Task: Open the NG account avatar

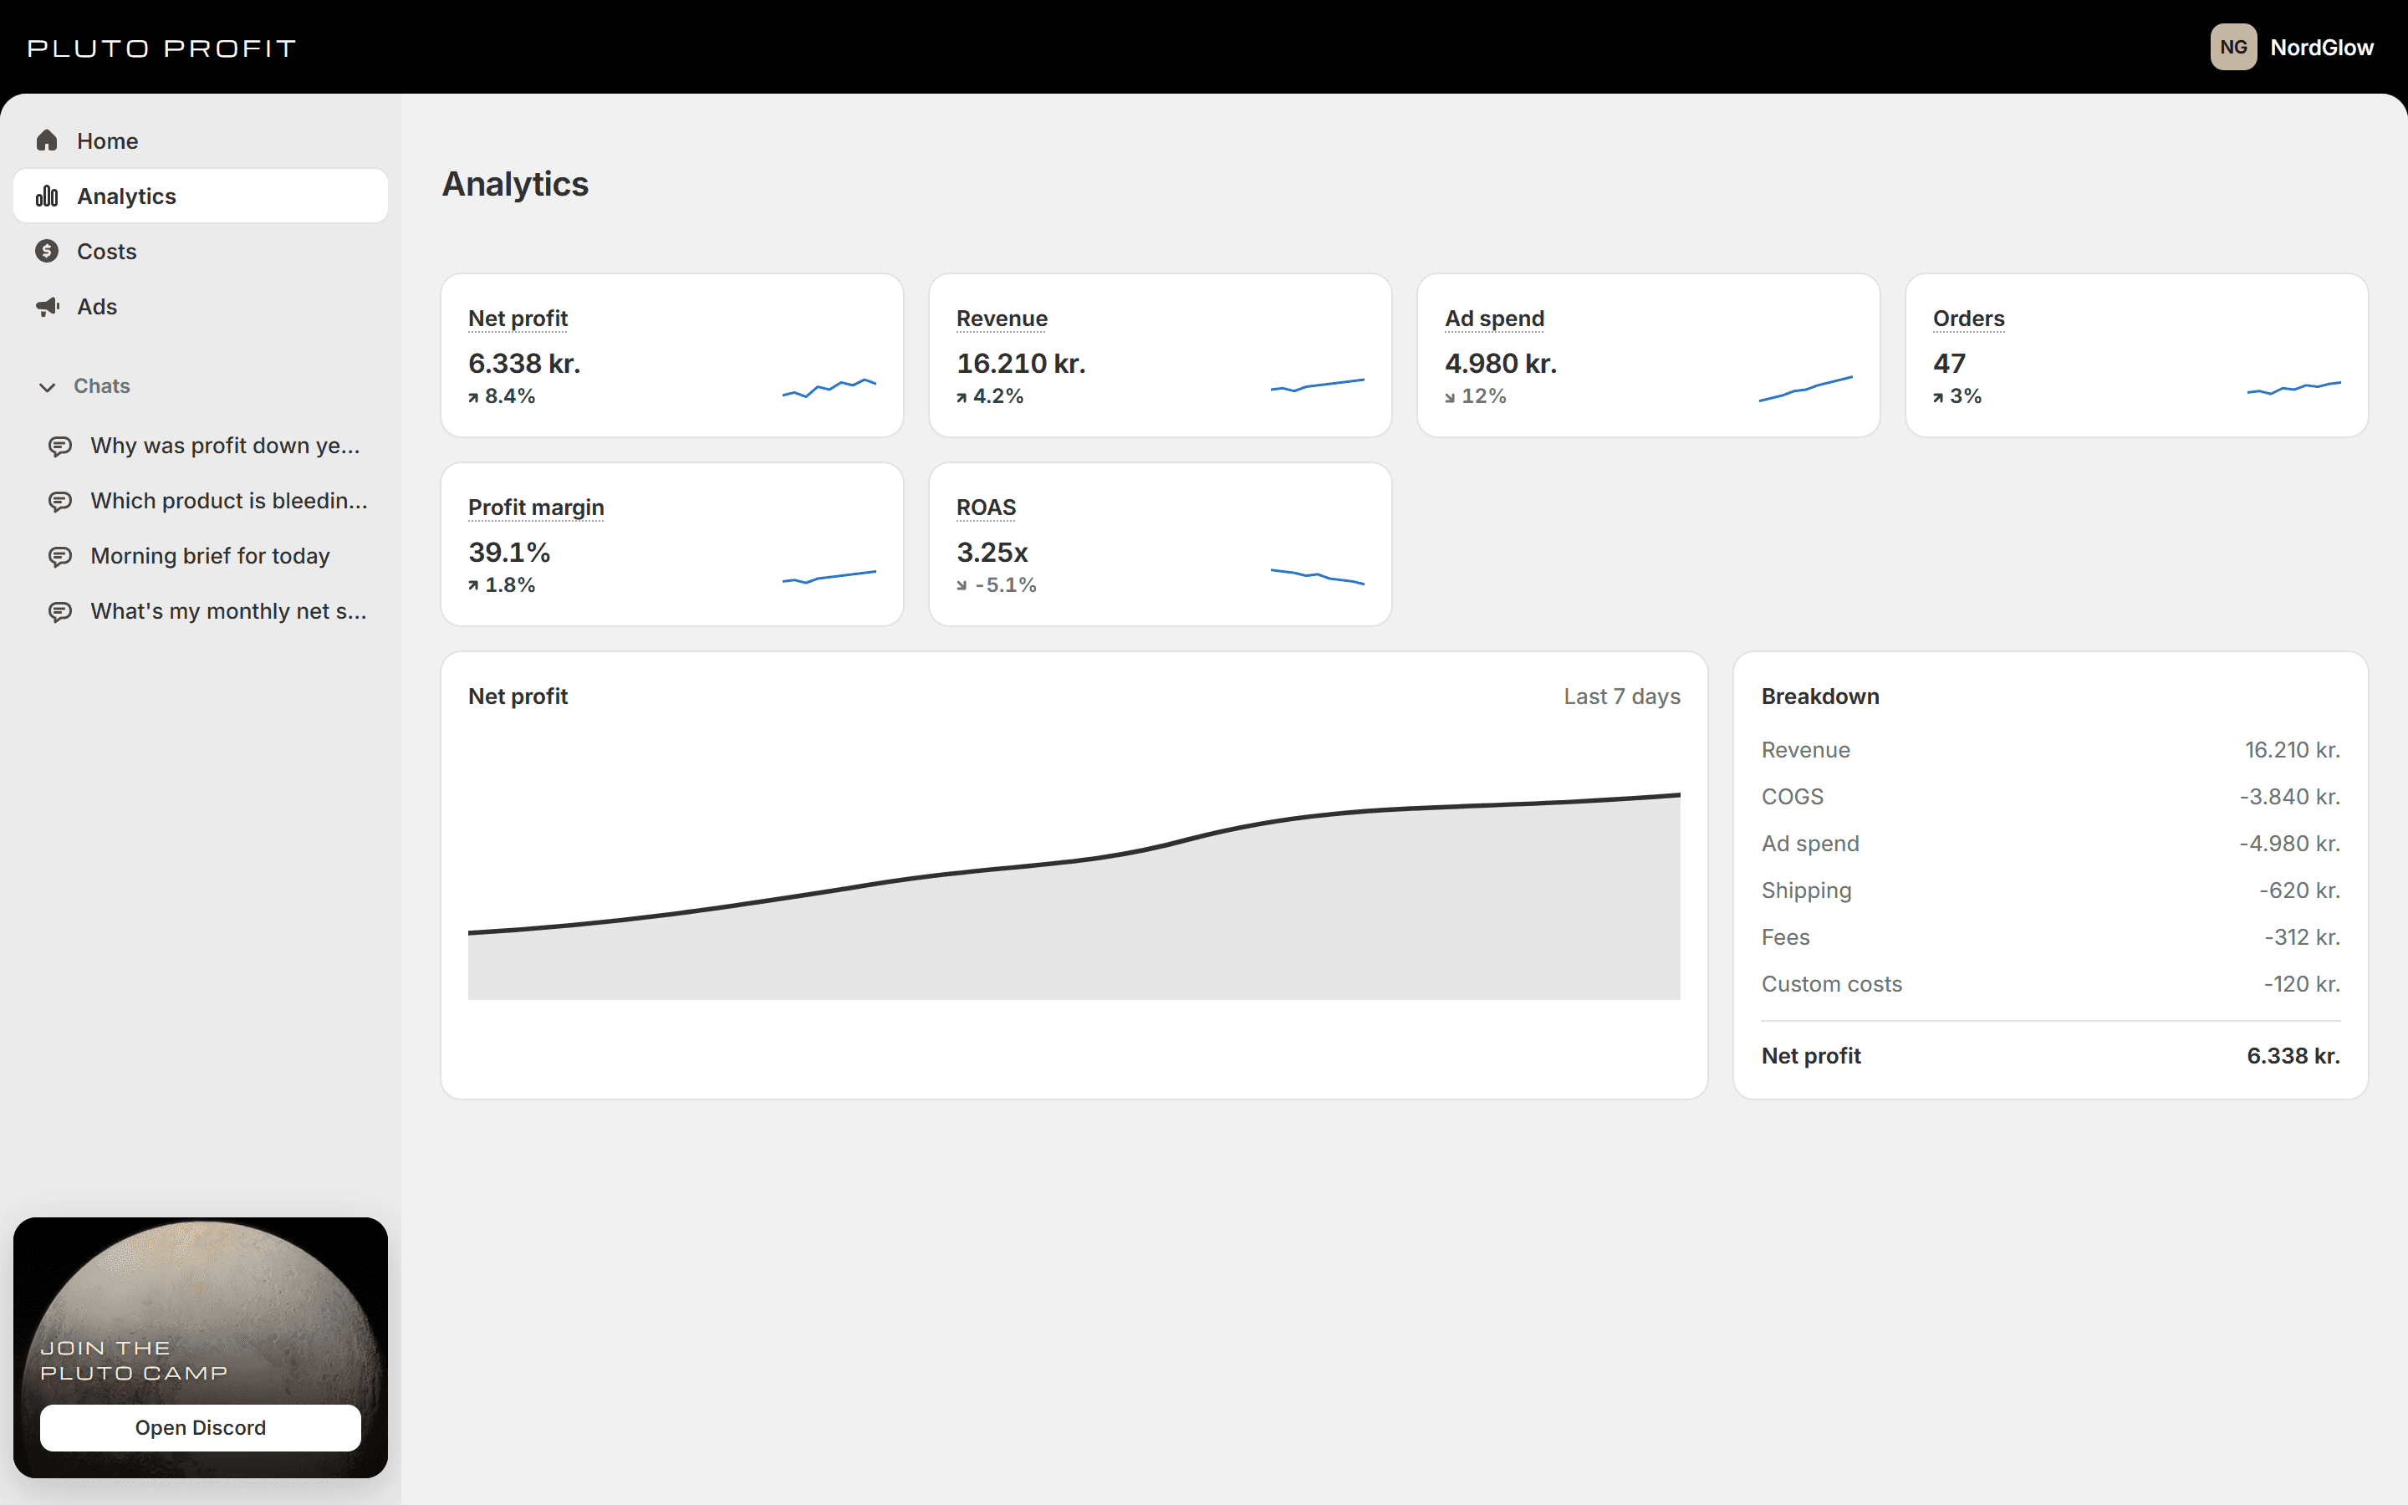Action: pyautogui.click(x=2233, y=47)
